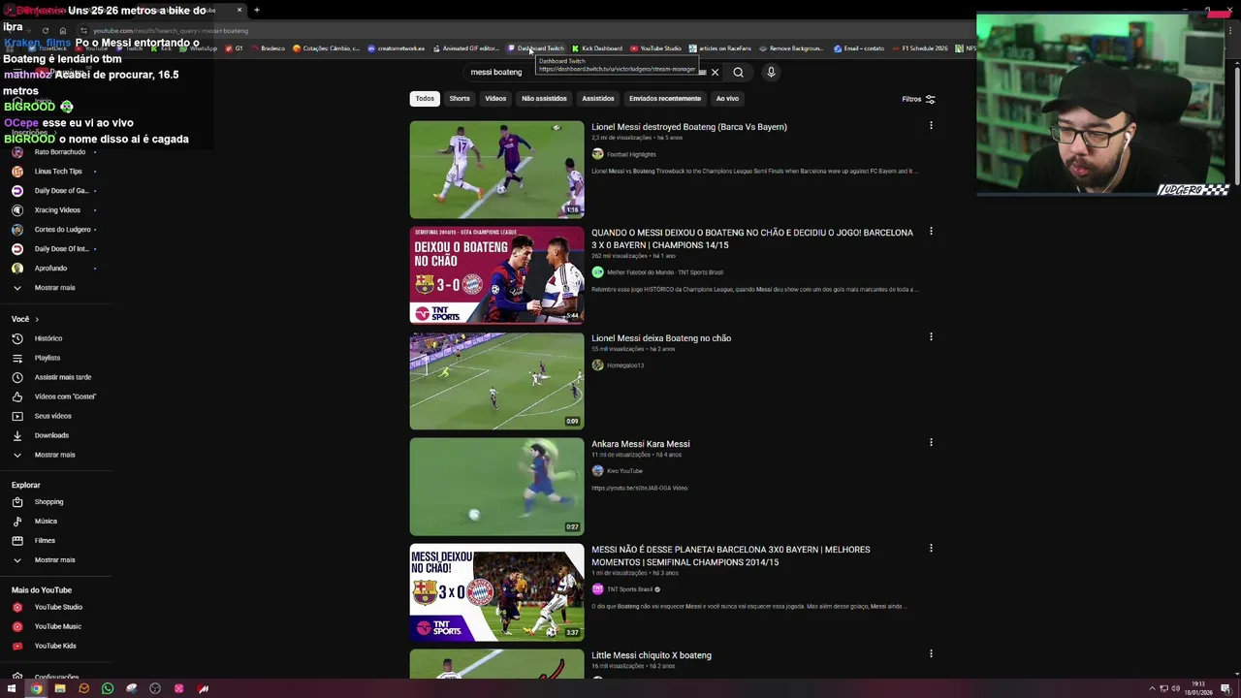Viewport: 1241px width, 698px height.
Task: Open a new browser tab with plus
Action: point(257,10)
